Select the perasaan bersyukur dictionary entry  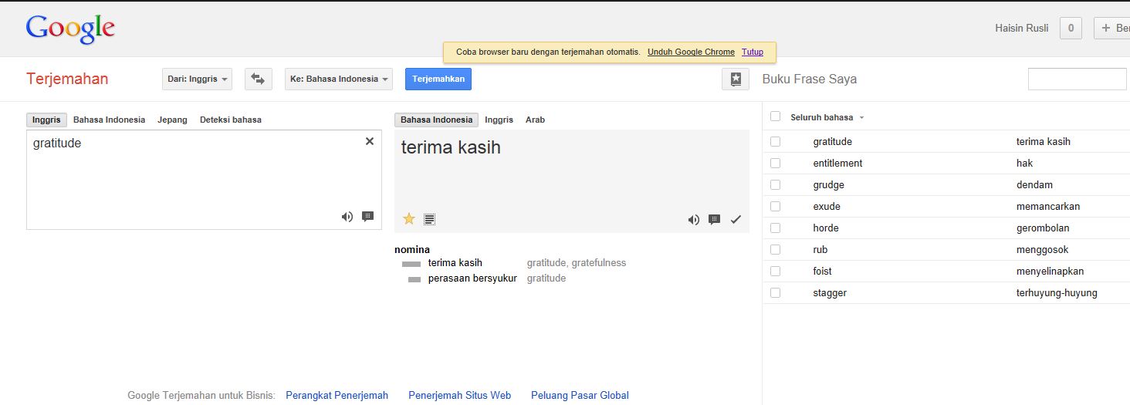coord(472,278)
